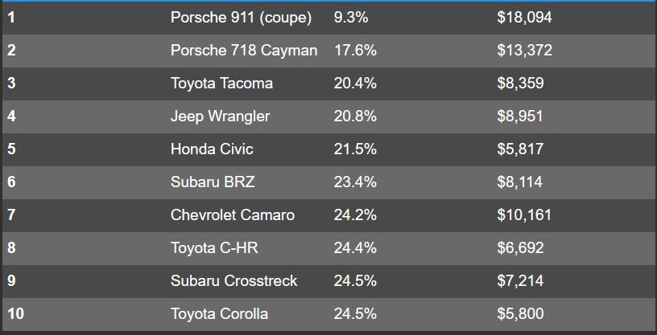This screenshot has width=657, height=335.
Task: Select the $10,161 Camaro amount
Action: (x=524, y=214)
